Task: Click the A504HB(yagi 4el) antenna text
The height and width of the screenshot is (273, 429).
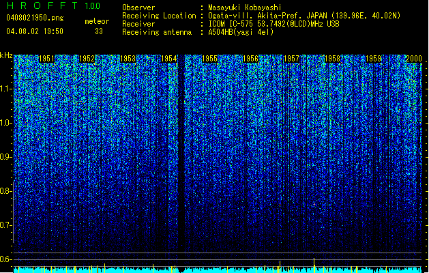Action: pyautogui.click(x=241, y=32)
